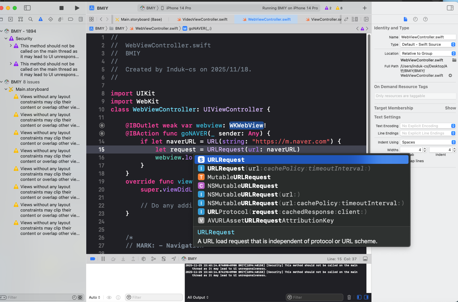Open the Debug Memory Graph tool
458x302 pixels.
[x=153, y=259]
